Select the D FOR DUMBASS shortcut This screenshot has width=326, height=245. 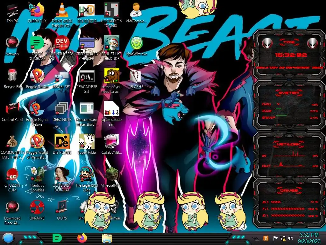click(x=37, y=48)
